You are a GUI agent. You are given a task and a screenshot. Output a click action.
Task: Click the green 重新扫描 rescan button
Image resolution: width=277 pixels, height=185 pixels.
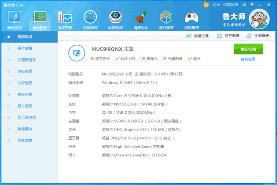click(x=248, y=49)
